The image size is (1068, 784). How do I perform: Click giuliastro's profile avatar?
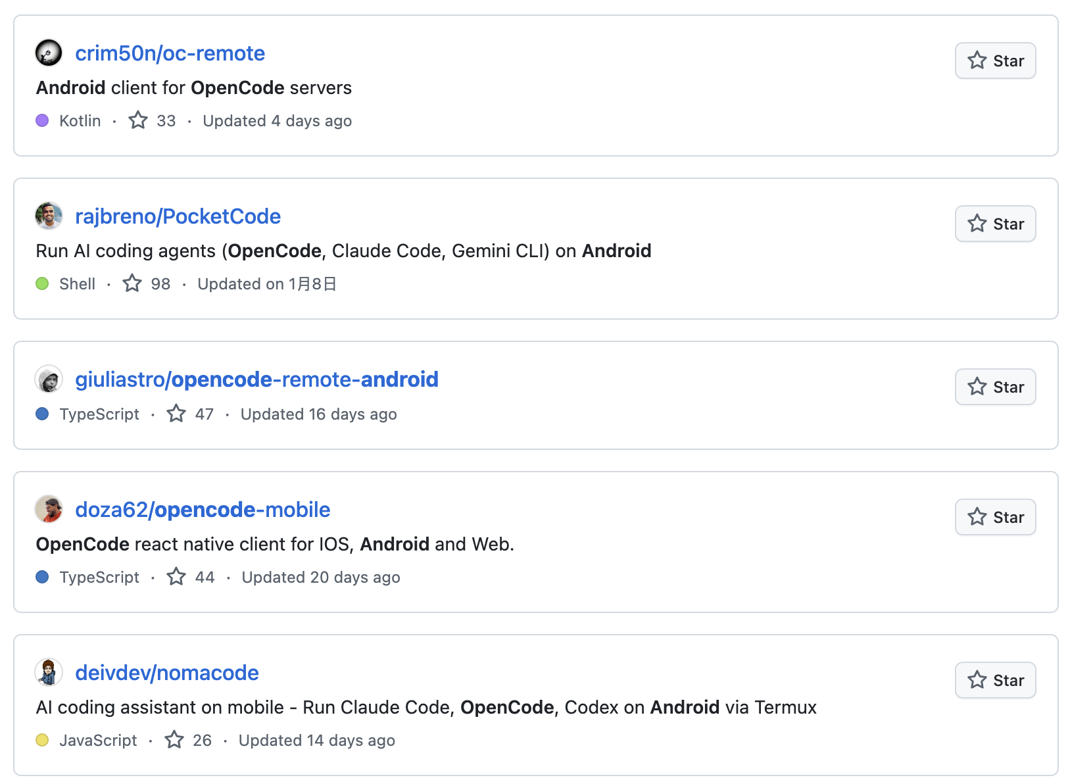tap(49, 380)
